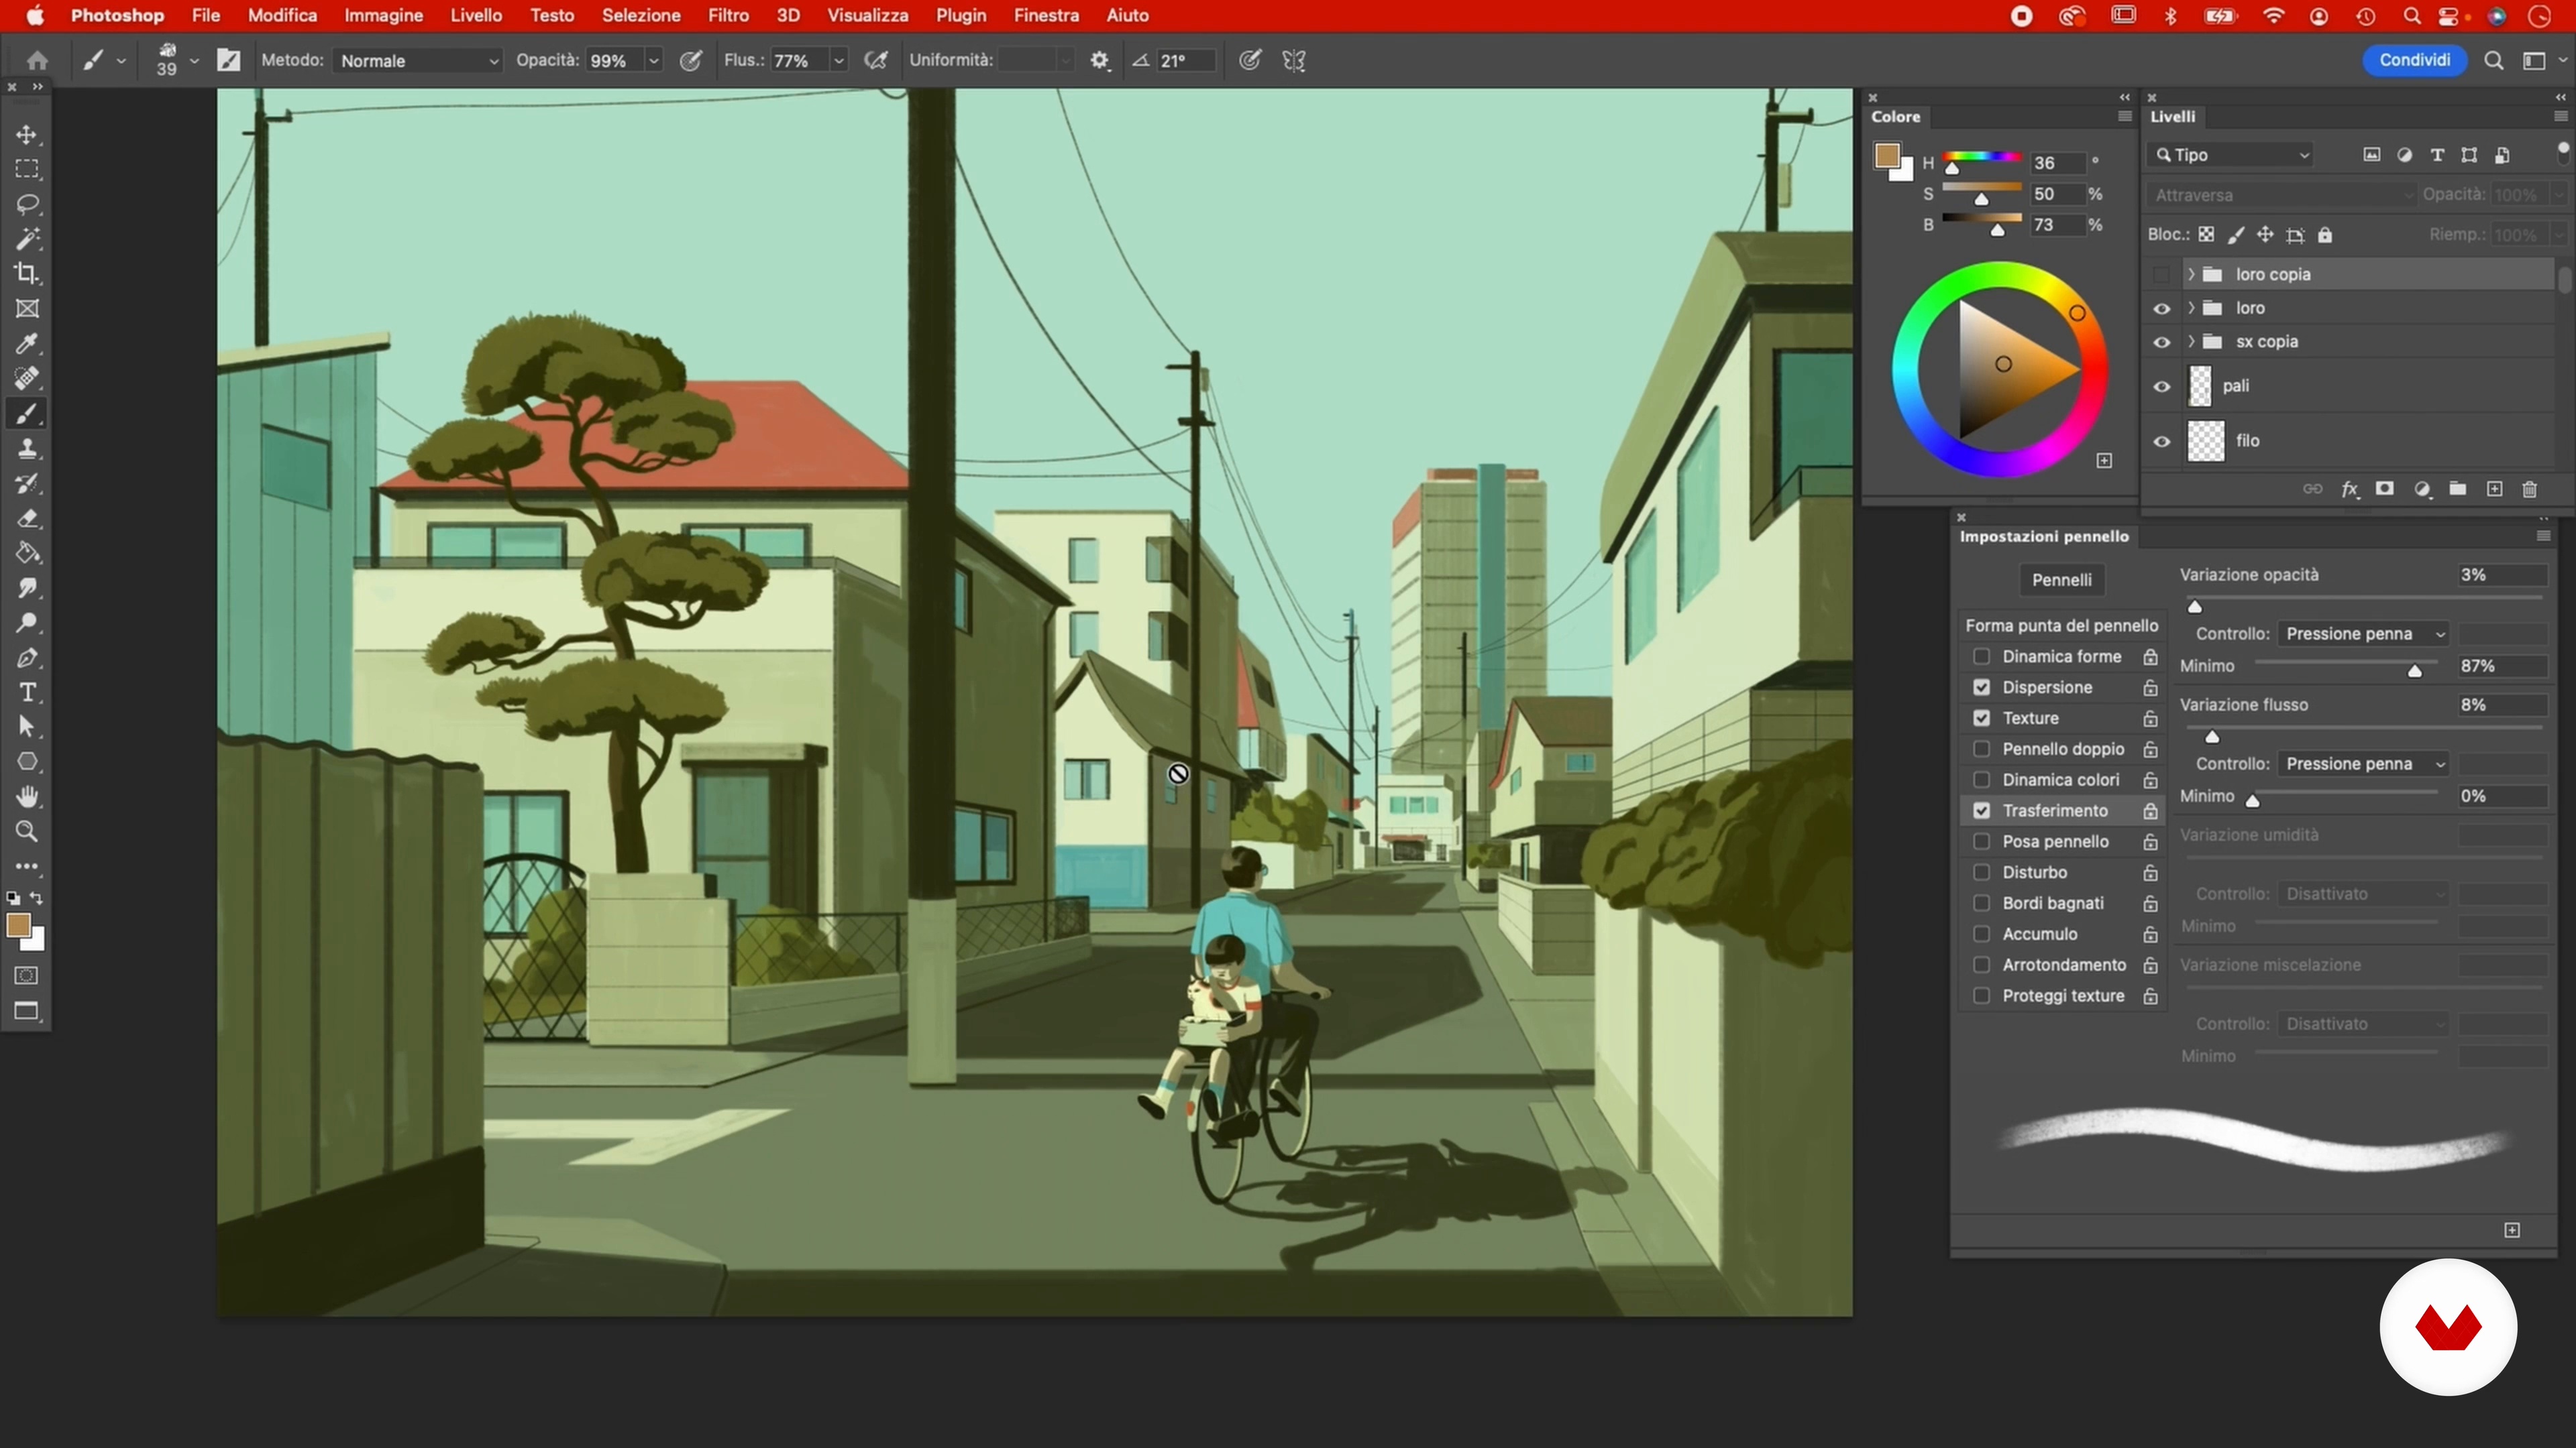Open the Filtro menu
Screen dimensions: 2576x1448
[x=728, y=16]
